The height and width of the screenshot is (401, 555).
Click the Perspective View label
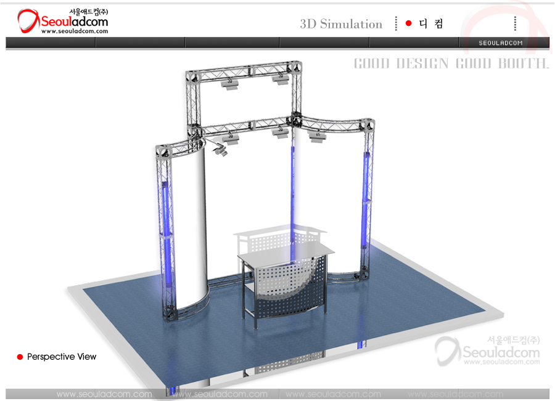point(62,357)
